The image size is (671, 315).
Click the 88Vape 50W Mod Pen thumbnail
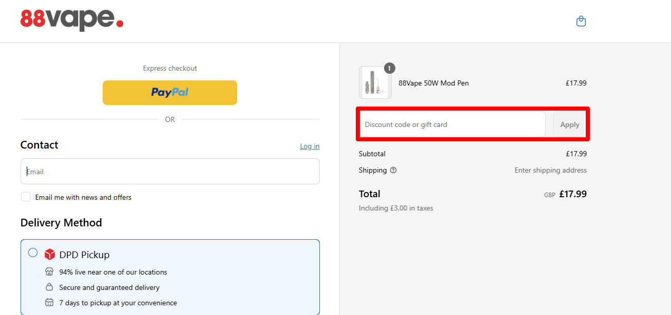(x=375, y=82)
